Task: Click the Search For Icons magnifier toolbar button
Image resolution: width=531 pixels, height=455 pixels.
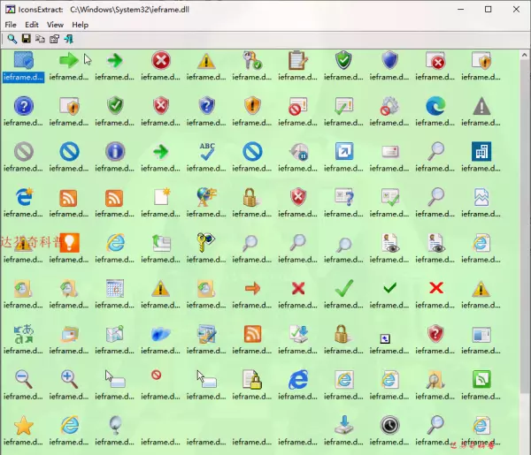Action: click(12, 39)
